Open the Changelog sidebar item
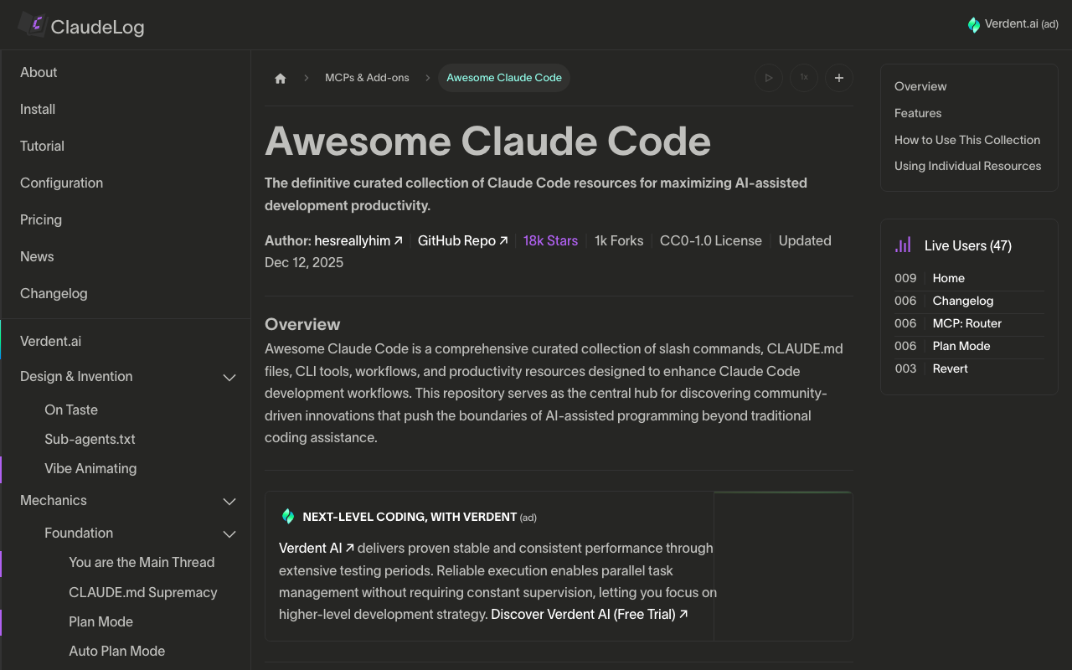Image resolution: width=1072 pixels, height=670 pixels. coord(54,293)
